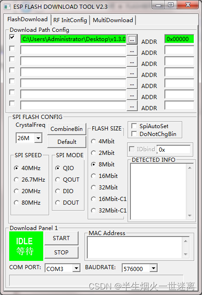Close the ESP Flash Download Tool window
This screenshot has height=295, width=202.
[x=188, y=5]
